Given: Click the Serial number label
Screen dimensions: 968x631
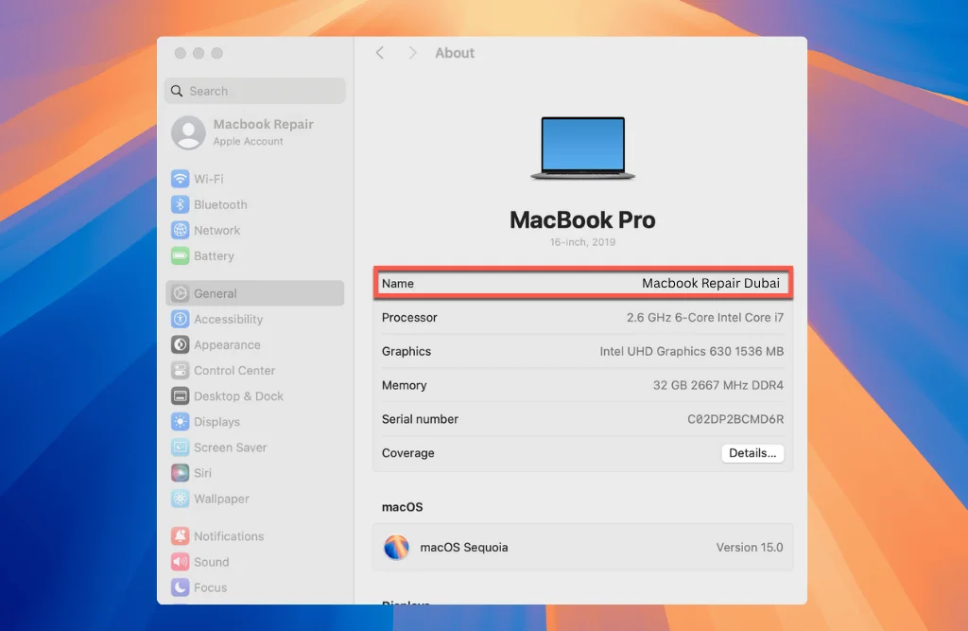Looking at the screenshot, I should 420,419.
